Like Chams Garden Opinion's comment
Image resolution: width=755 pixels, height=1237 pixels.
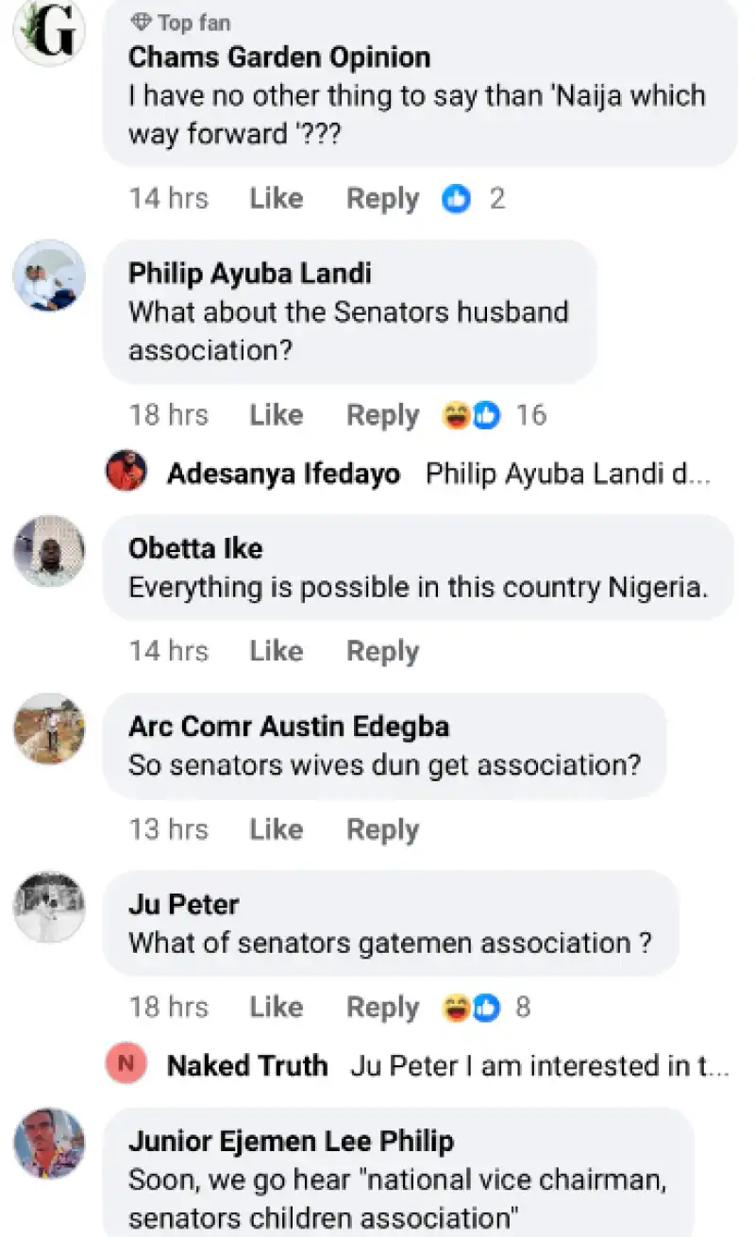[276, 199]
